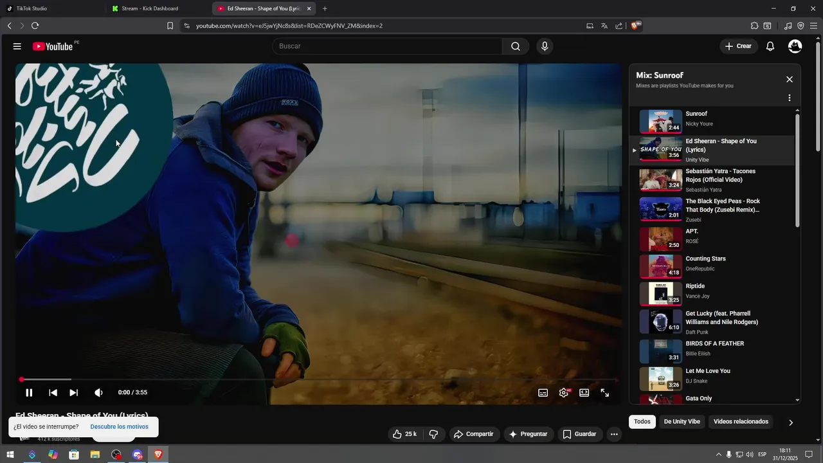Focus the Buscar search field
823x463 pixels.
point(388,46)
